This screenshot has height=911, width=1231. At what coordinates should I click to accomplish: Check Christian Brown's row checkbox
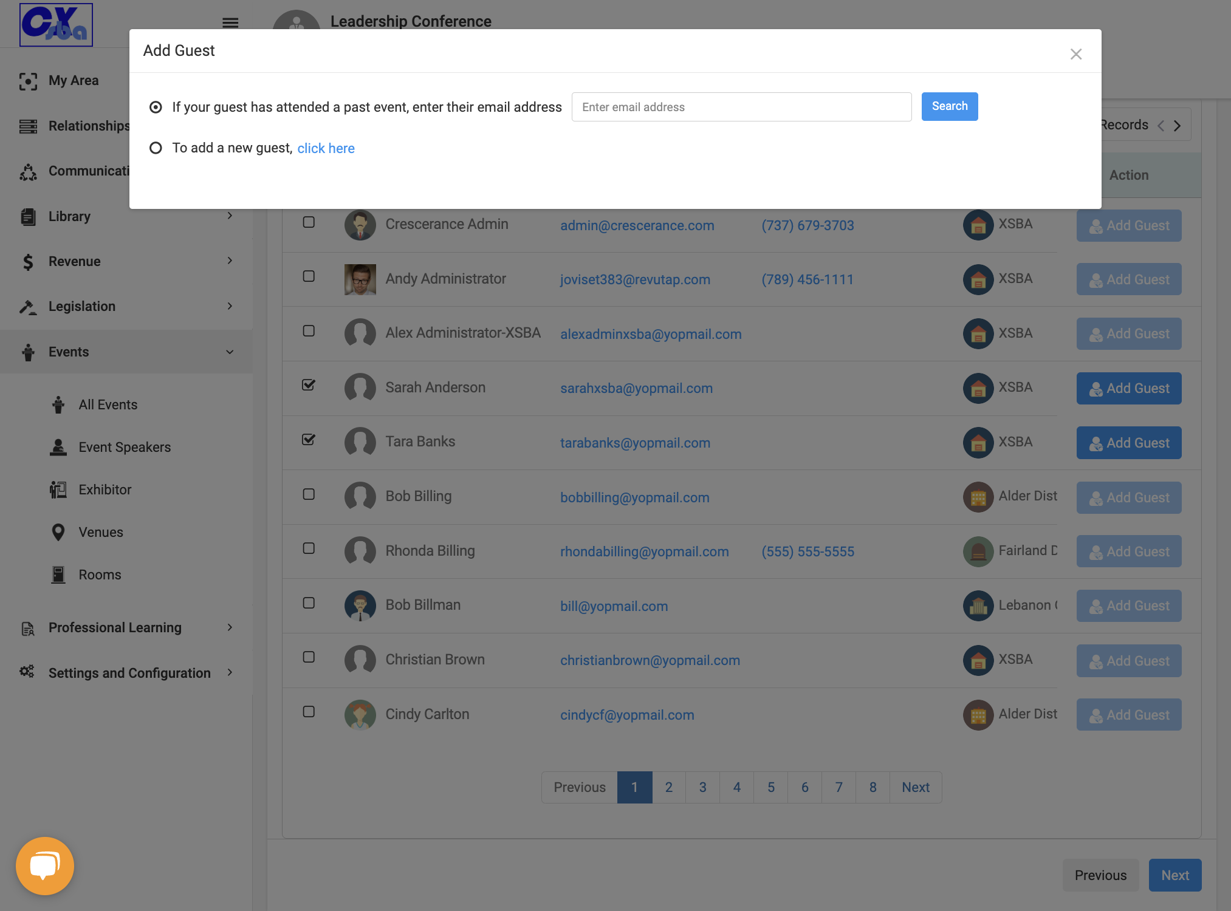pyautogui.click(x=309, y=657)
